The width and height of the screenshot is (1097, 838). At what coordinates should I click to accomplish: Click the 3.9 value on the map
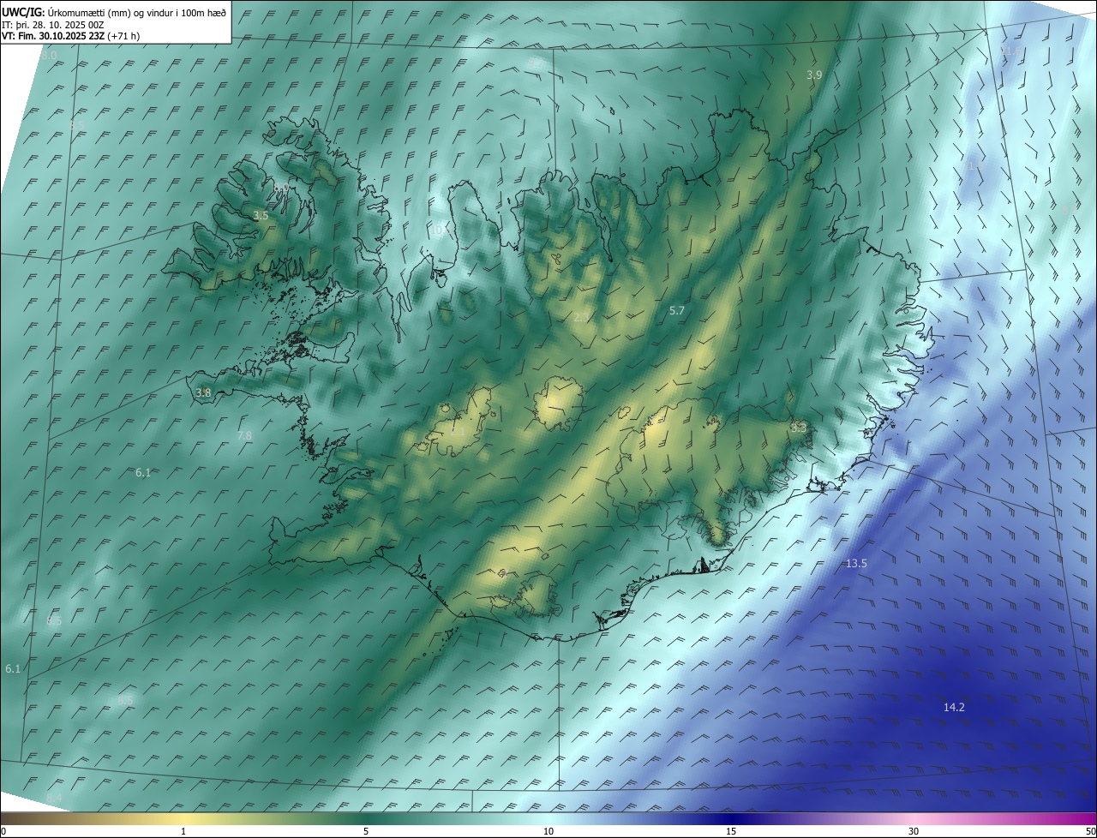click(814, 75)
